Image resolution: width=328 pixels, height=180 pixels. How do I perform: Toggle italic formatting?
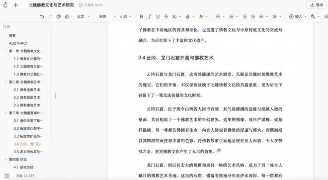point(150,16)
